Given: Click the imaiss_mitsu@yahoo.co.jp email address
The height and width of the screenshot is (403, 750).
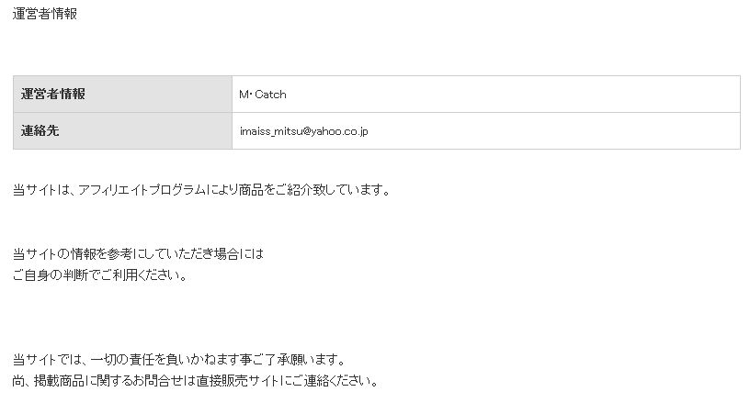Looking at the screenshot, I should tap(303, 131).
